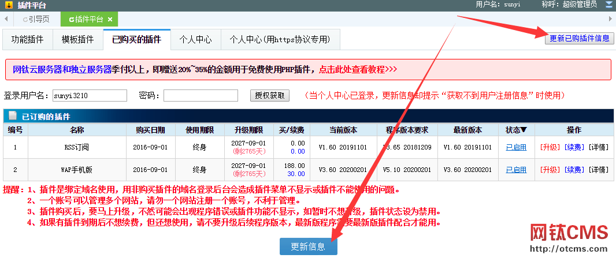Screen dimensions: 616x258
Task: Select the green 插件平台 tab
Action: click(89, 19)
